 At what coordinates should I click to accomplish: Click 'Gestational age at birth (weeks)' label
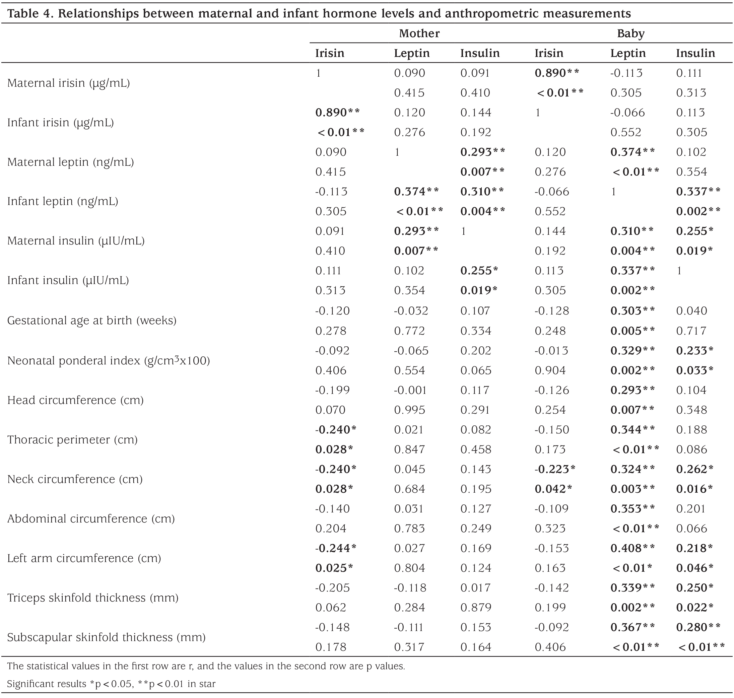tap(91, 320)
